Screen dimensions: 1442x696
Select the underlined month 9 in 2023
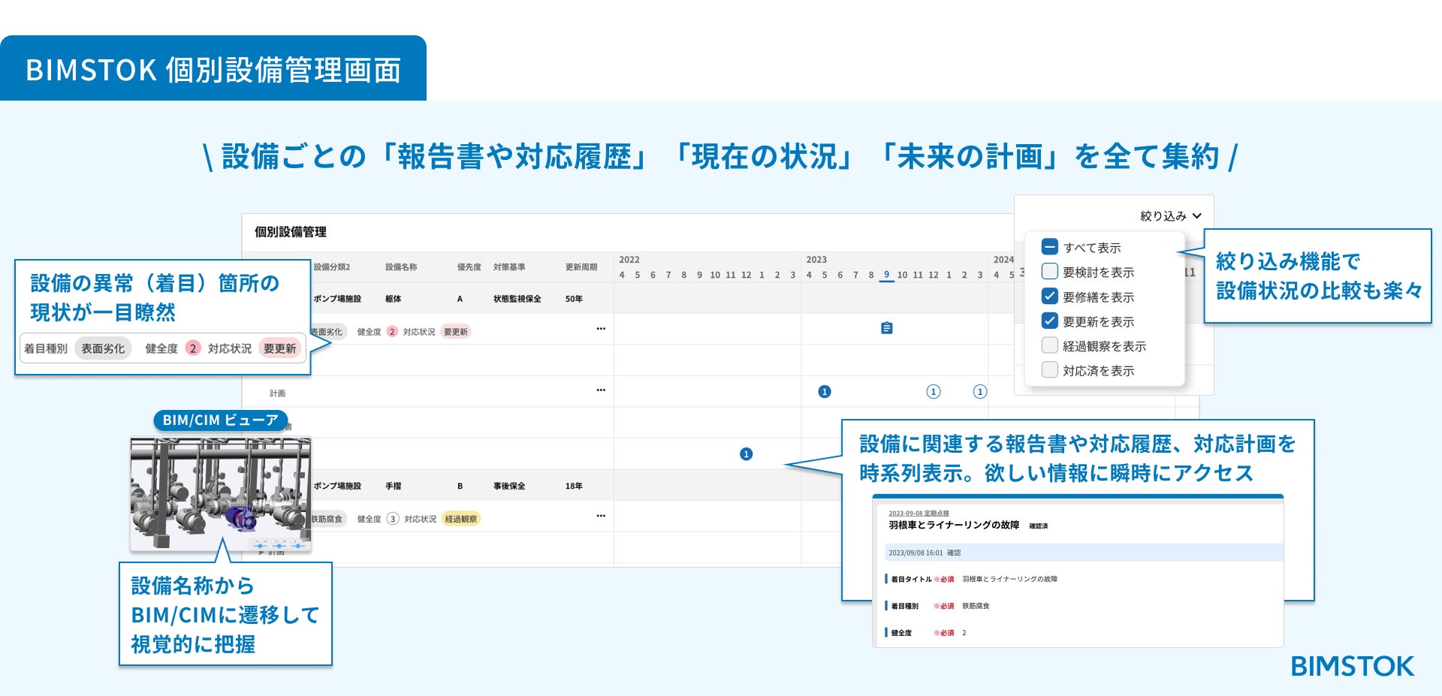[x=887, y=275]
